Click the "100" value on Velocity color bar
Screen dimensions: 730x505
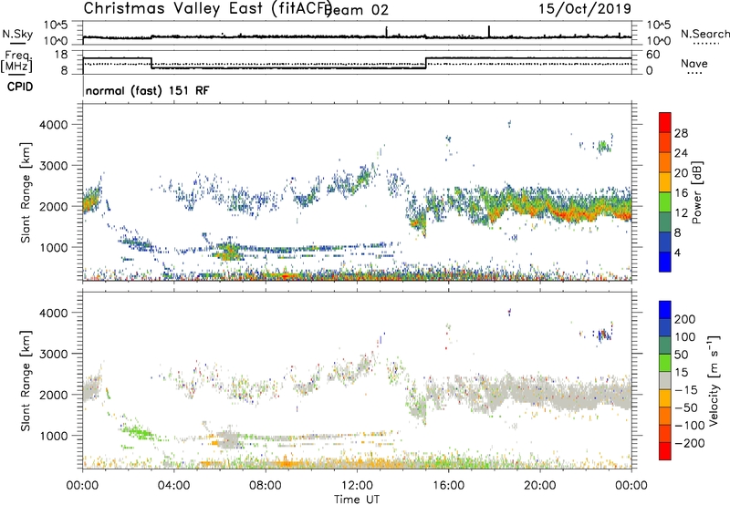[685, 336]
